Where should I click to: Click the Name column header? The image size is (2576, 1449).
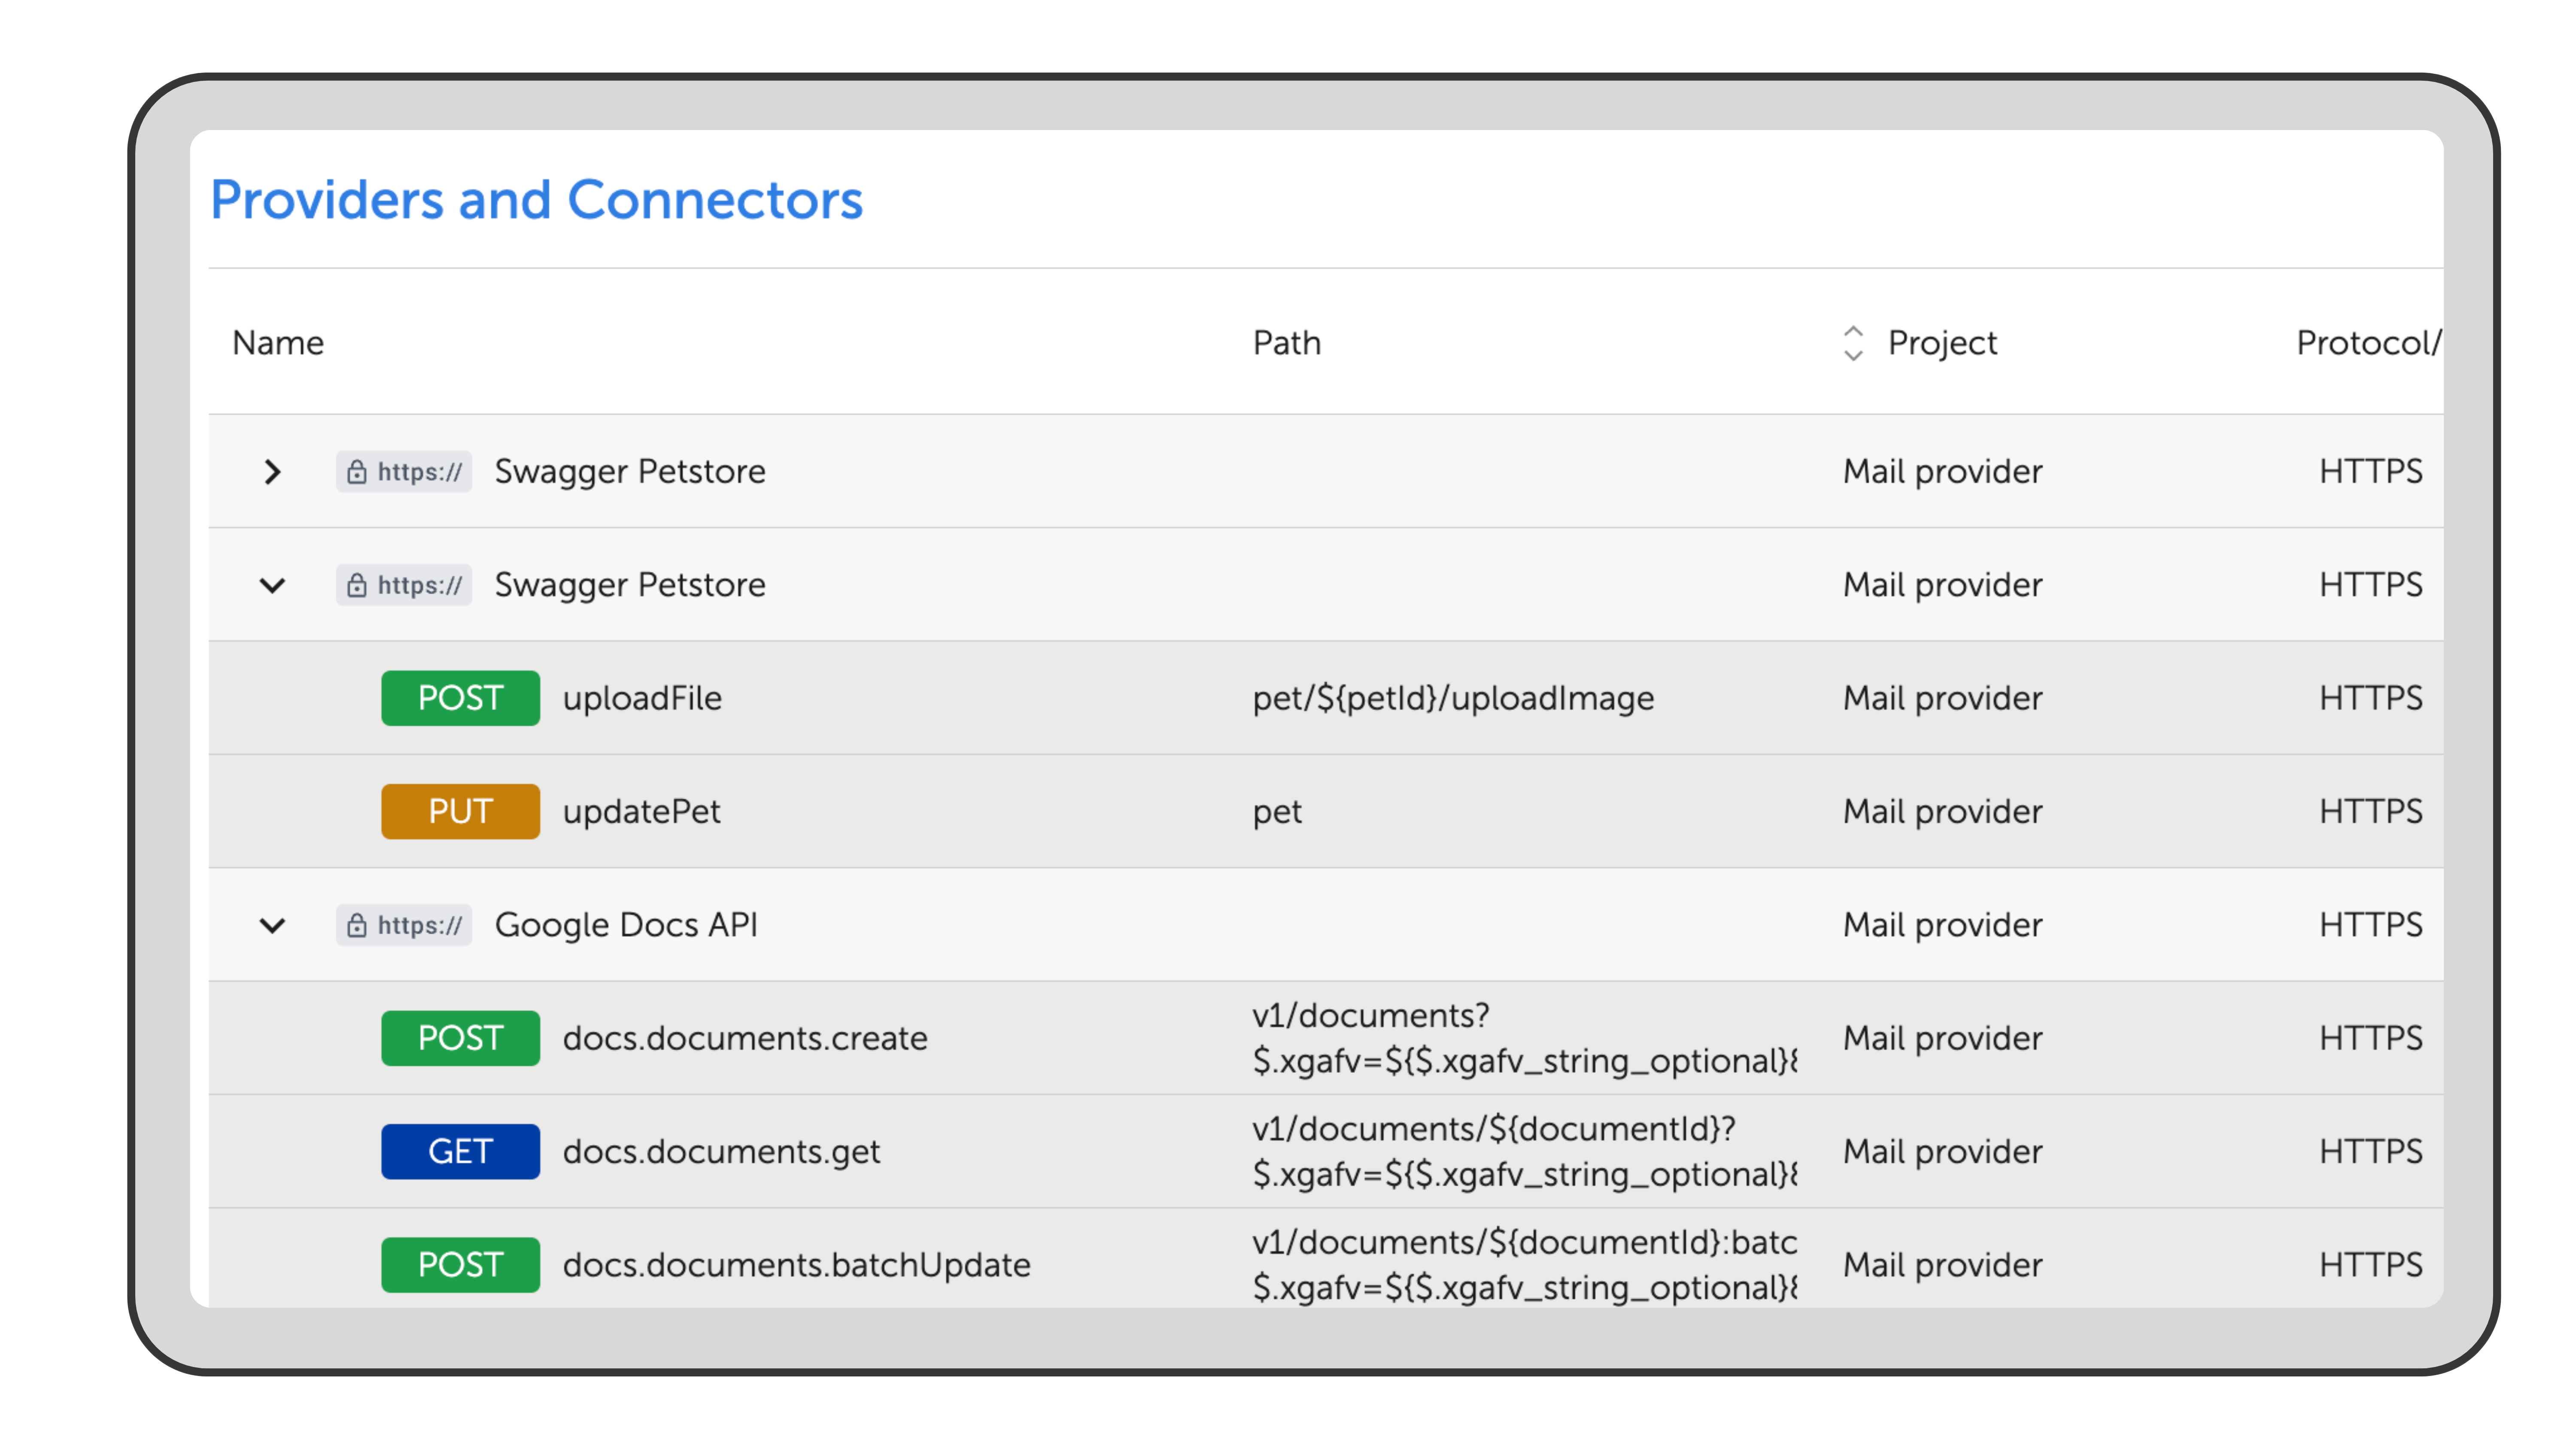[x=277, y=343]
